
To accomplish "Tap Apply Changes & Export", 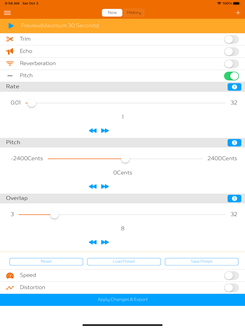I will pos(122,299).
